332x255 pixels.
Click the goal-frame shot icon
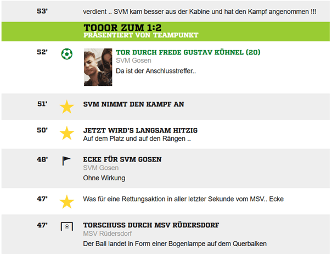tap(66, 226)
